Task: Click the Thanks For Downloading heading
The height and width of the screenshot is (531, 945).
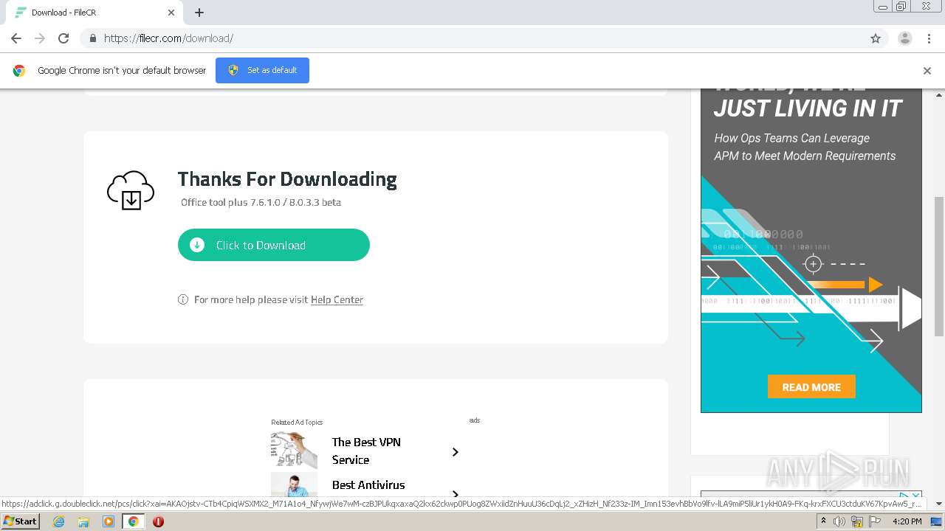Action: pos(287,179)
